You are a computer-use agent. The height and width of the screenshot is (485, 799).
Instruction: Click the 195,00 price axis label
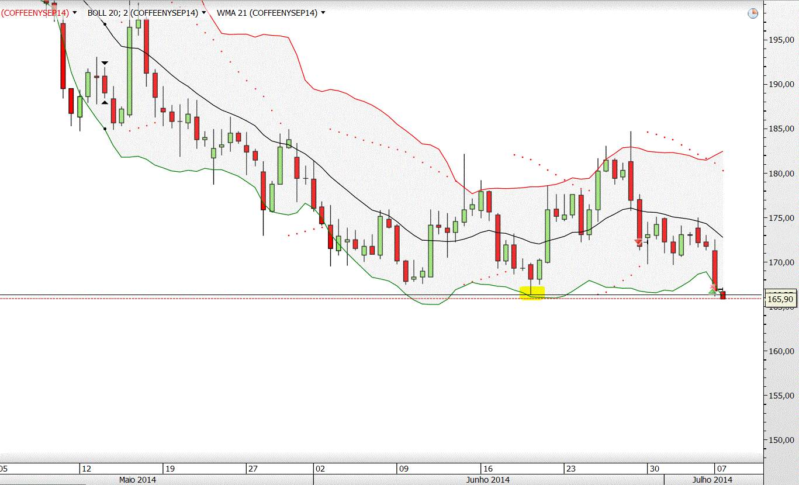pos(781,40)
